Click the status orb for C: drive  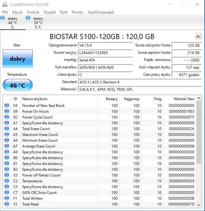[2, 18]
